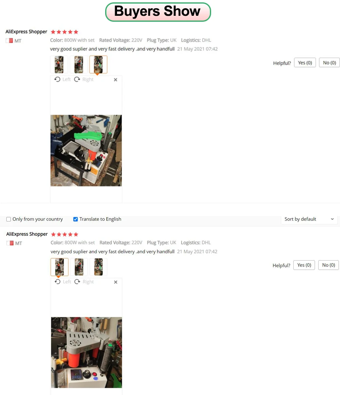Select second thumbnail in the top review
The height and width of the screenshot is (395, 340).
coord(79,64)
